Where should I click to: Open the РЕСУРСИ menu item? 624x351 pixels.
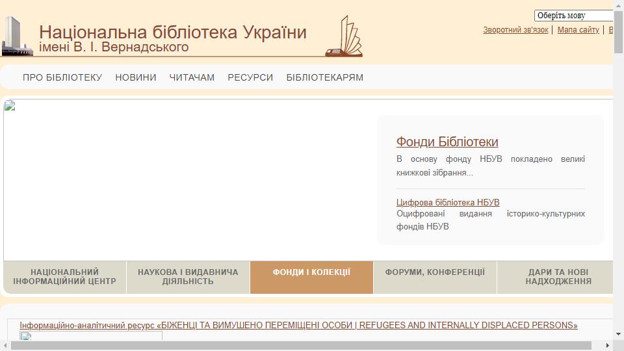pyautogui.click(x=250, y=77)
